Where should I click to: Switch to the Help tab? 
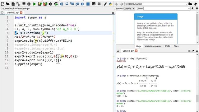[x=138, y=46]
